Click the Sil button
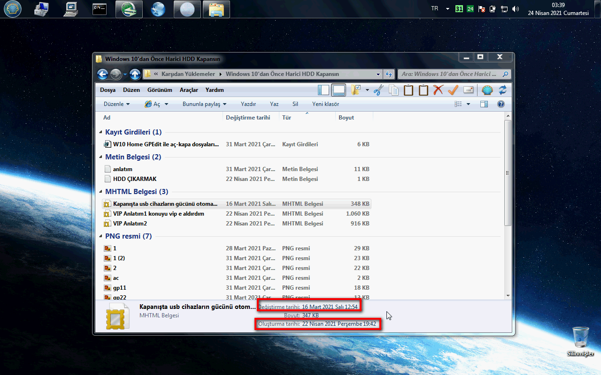 (295, 104)
